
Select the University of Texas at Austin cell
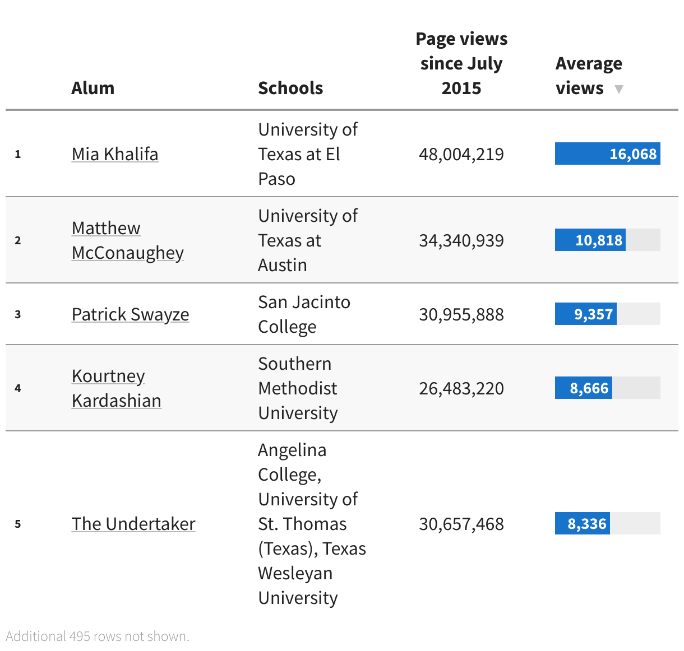307,240
